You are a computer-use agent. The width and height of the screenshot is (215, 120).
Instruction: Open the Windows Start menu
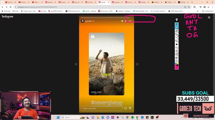click(58, 117)
